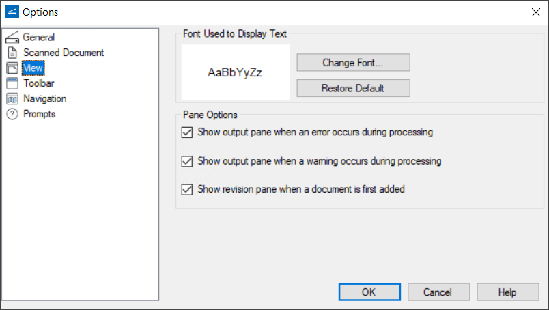Screen dimensions: 549x310
Task: Select the Toolbar options label
Action: coord(39,83)
